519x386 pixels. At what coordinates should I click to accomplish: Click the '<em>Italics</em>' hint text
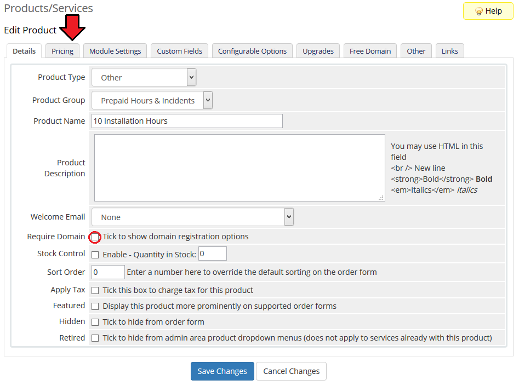coord(423,190)
